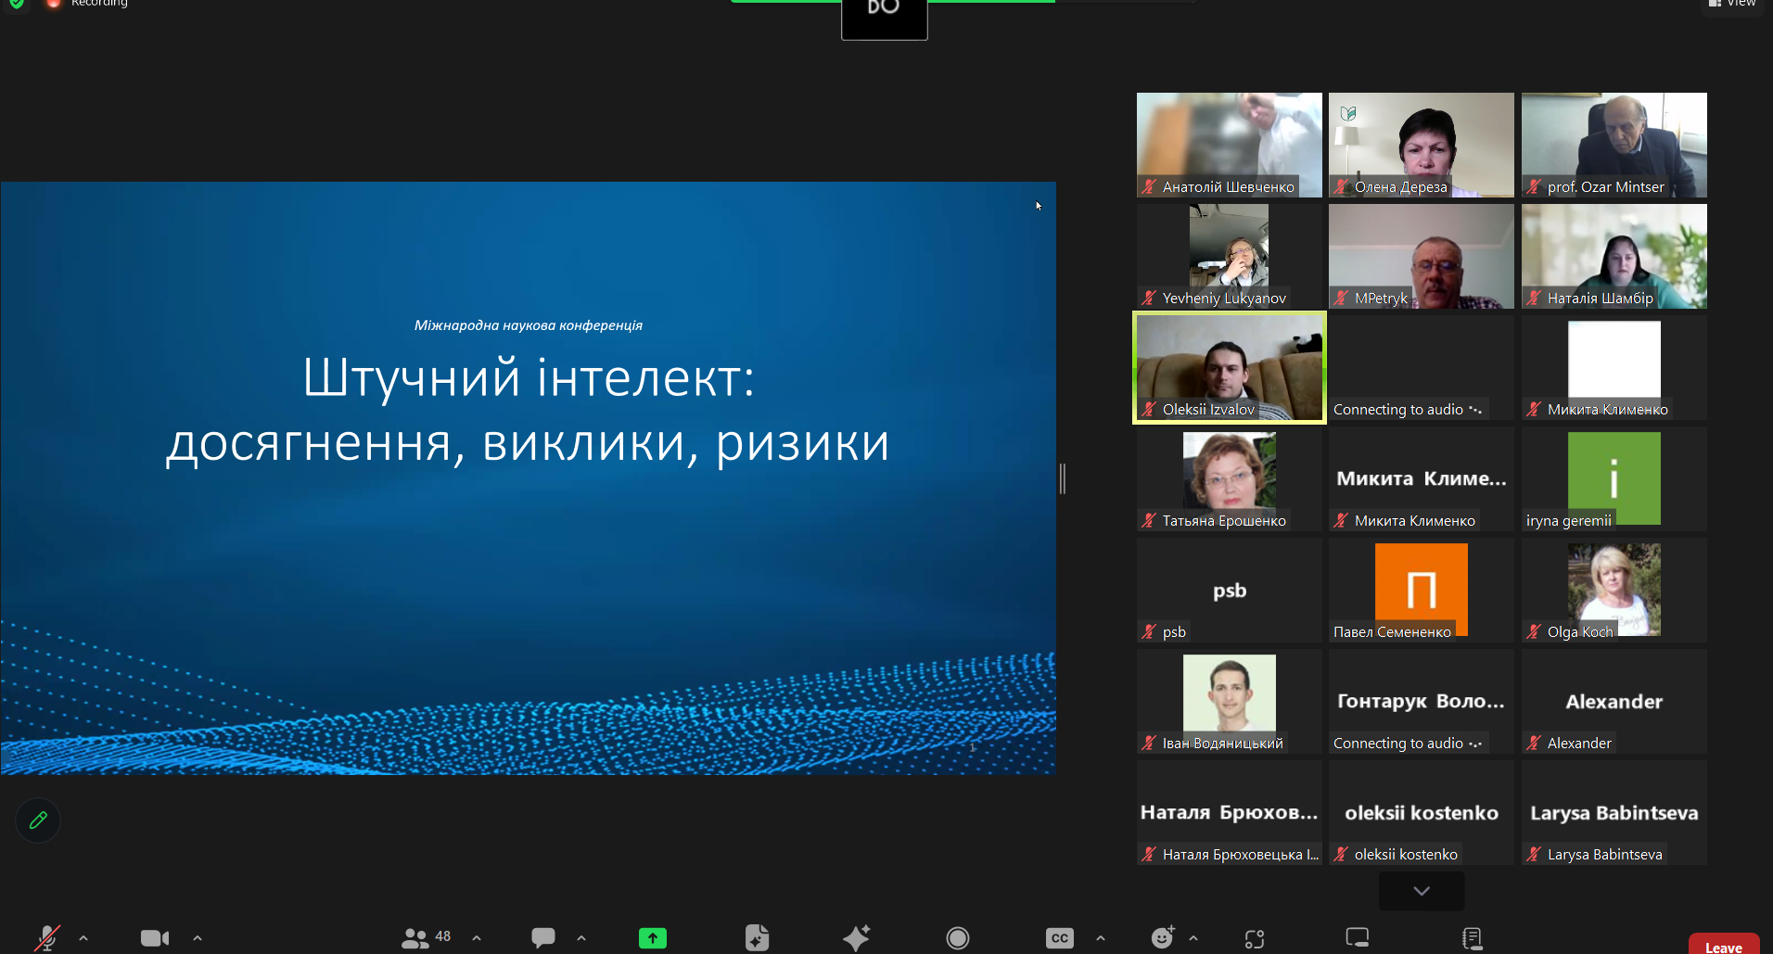Open the meeting chat
The height and width of the screenshot is (954, 1773).
(543, 938)
